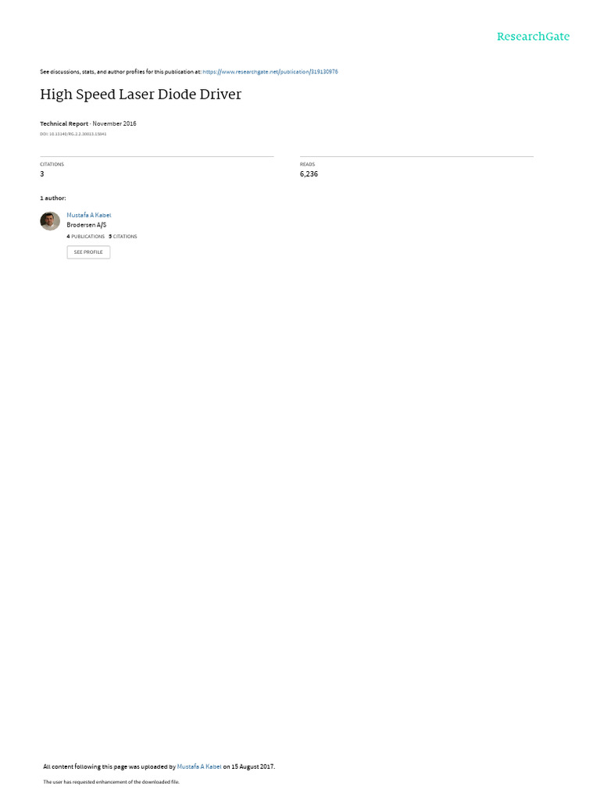Screen dimensions: 600x800
Task: Select the READS heading label
Action: click(307, 164)
